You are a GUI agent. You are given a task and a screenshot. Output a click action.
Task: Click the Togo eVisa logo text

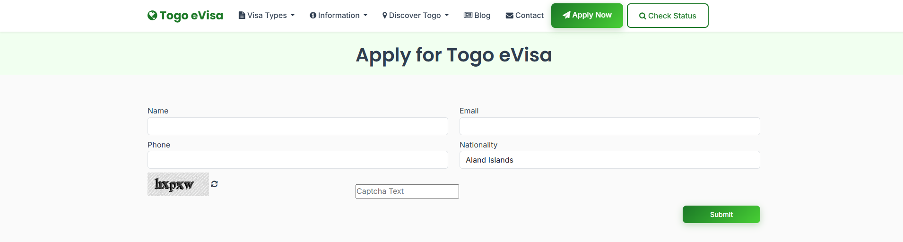coord(191,16)
